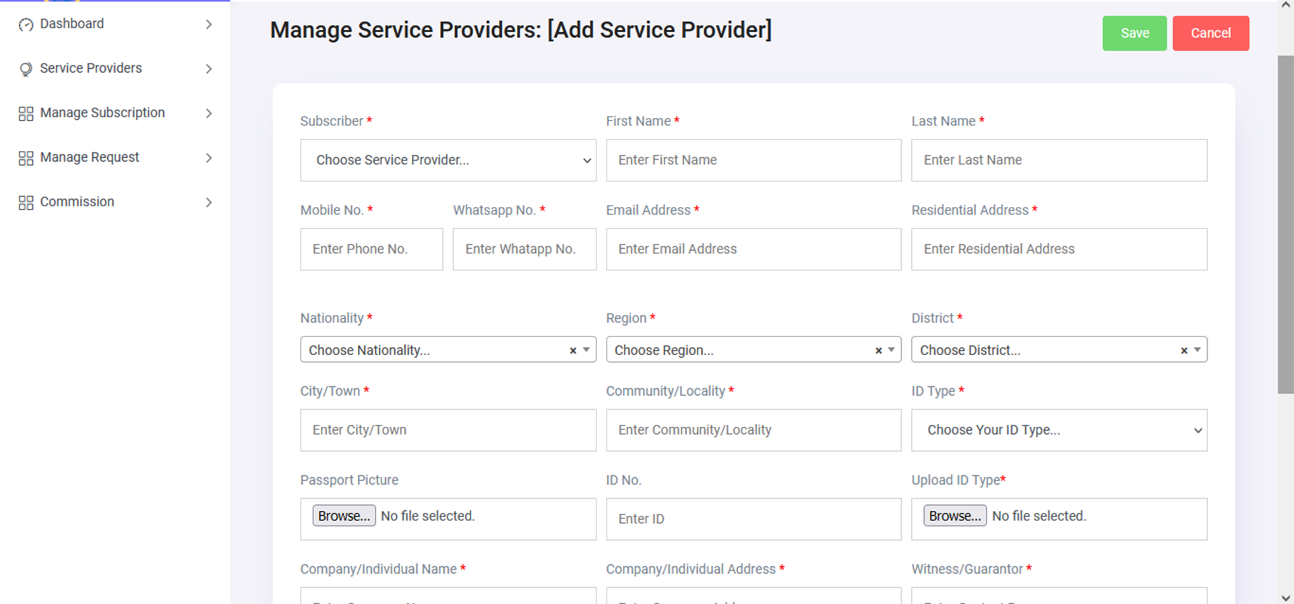1294x604 pixels.
Task: Click the Manage Request grid icon
Action: click(26, 158)
